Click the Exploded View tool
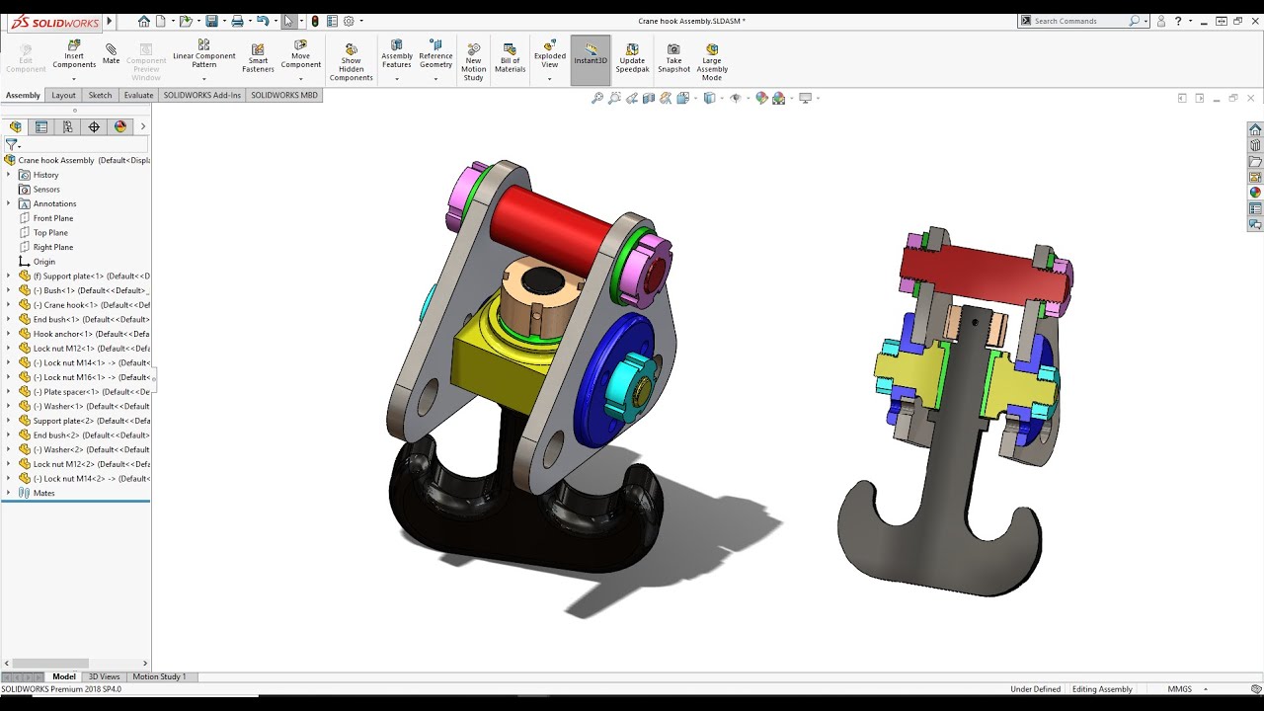The image size is (1264, 711). point(550,54)
